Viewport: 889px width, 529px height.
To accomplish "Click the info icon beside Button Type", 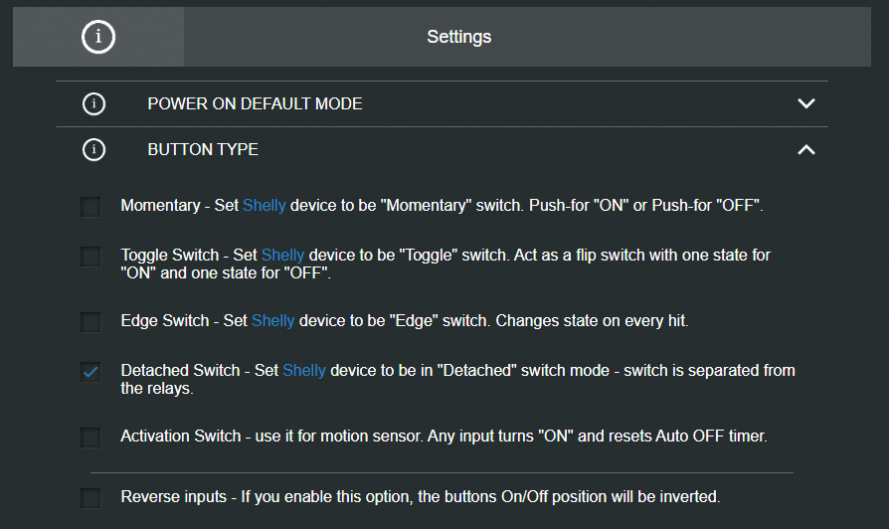I will pyautogui.click(x=93, y=150).
